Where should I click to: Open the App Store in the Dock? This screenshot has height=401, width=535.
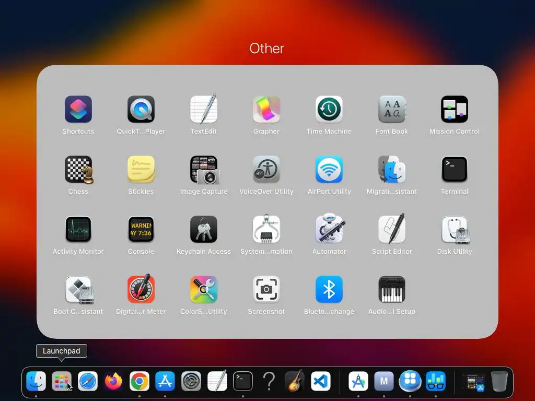coord(165,381)
